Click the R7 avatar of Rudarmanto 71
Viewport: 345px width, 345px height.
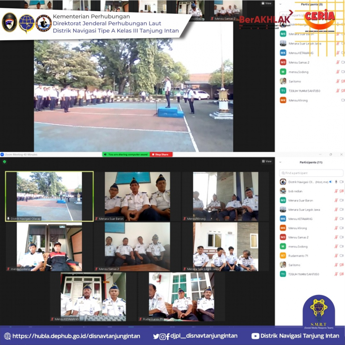click(283, 256)
